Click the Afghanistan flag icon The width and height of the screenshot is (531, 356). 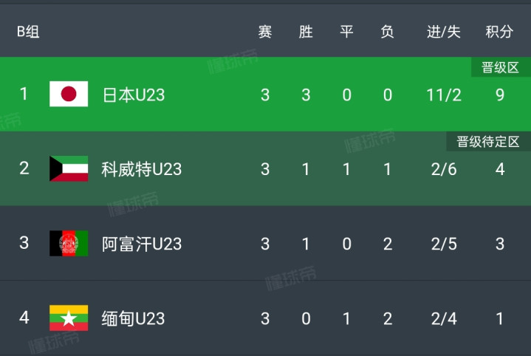pyautogui.click(x=69, y=243)
